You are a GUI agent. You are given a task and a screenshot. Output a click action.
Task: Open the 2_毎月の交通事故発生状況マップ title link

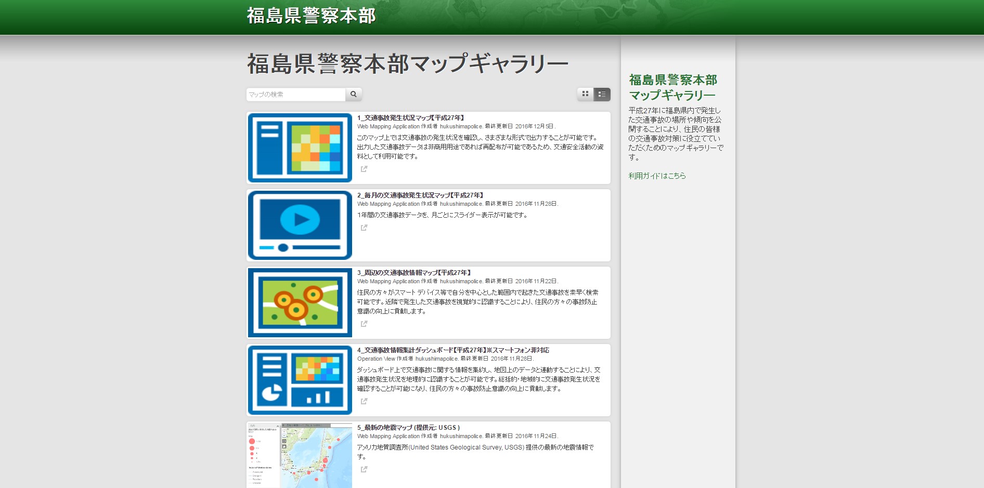(420, 195)
